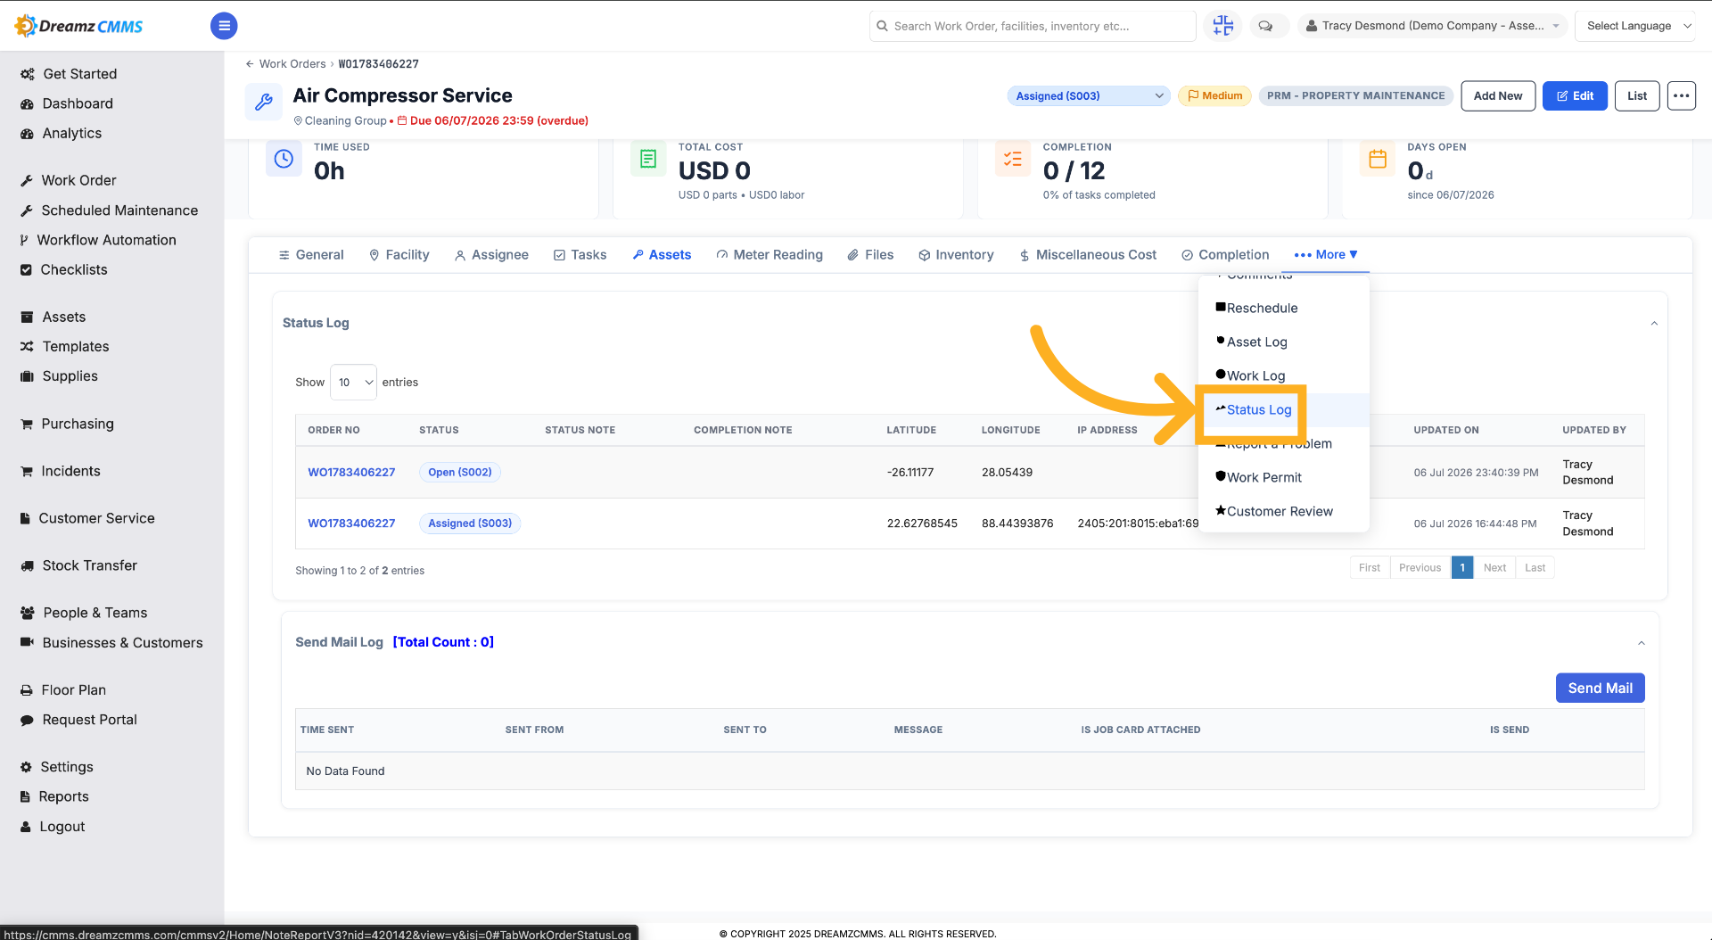Open the chat messages icon
This screenshot has width=1712, height=940.
pyautogui.click(x=1265, y=26)
